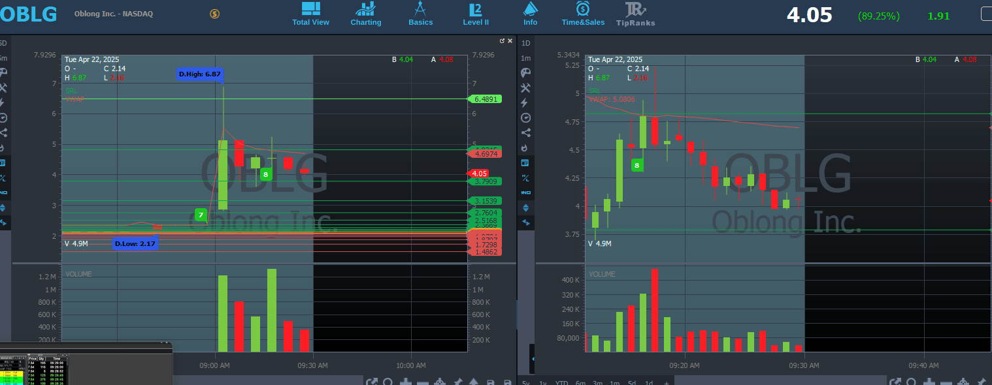Zoom in with the left chart plus icon
The image size is (992, 385).
[406, 382]
